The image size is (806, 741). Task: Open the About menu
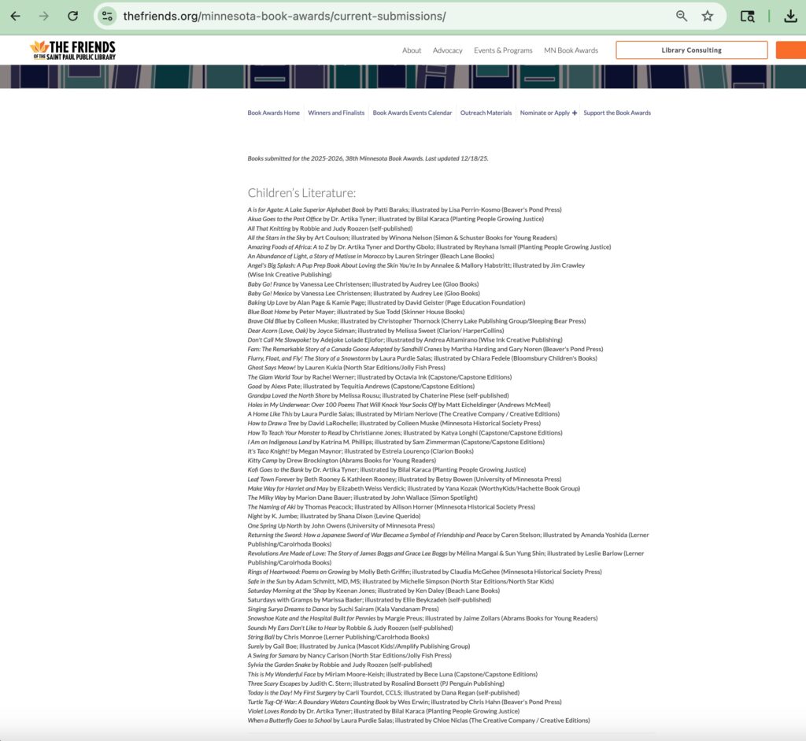pos(412,50)
